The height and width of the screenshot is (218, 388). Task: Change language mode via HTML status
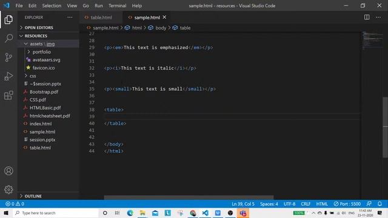(x=322, y=204)
